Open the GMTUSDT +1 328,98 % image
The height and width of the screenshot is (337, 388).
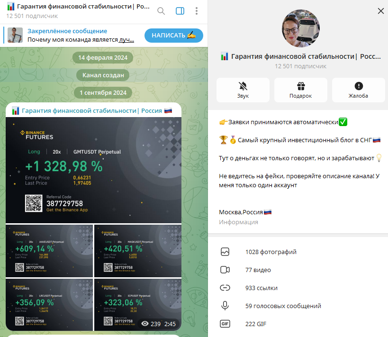[93, 170]
